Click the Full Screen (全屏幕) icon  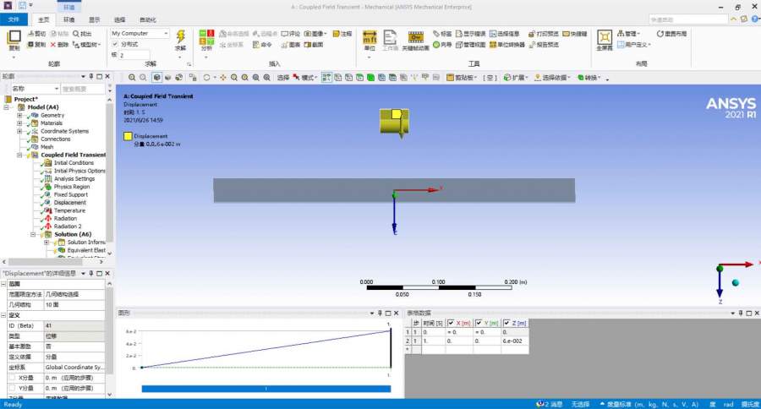[x=605, y=37]
